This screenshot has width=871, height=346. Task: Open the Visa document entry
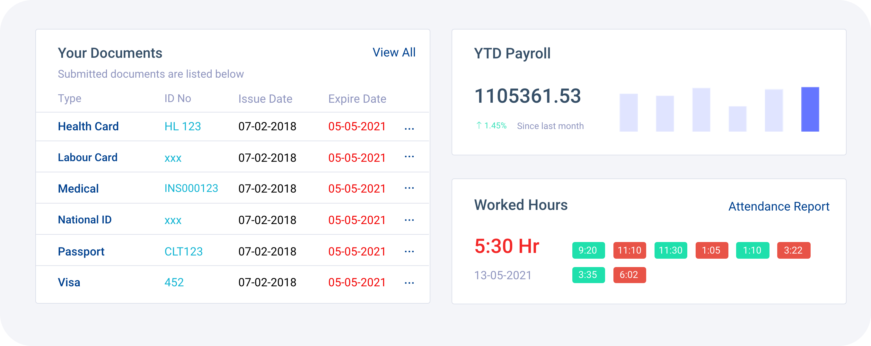pyautogui.click(x=69, y=282)
